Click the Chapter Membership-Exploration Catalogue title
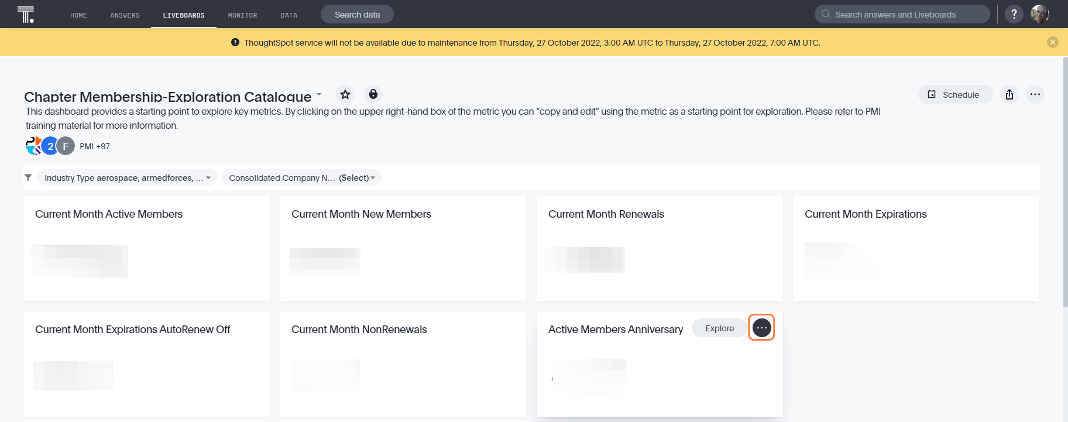Screen dimensions: 1068x422 [x=167, y=97]
